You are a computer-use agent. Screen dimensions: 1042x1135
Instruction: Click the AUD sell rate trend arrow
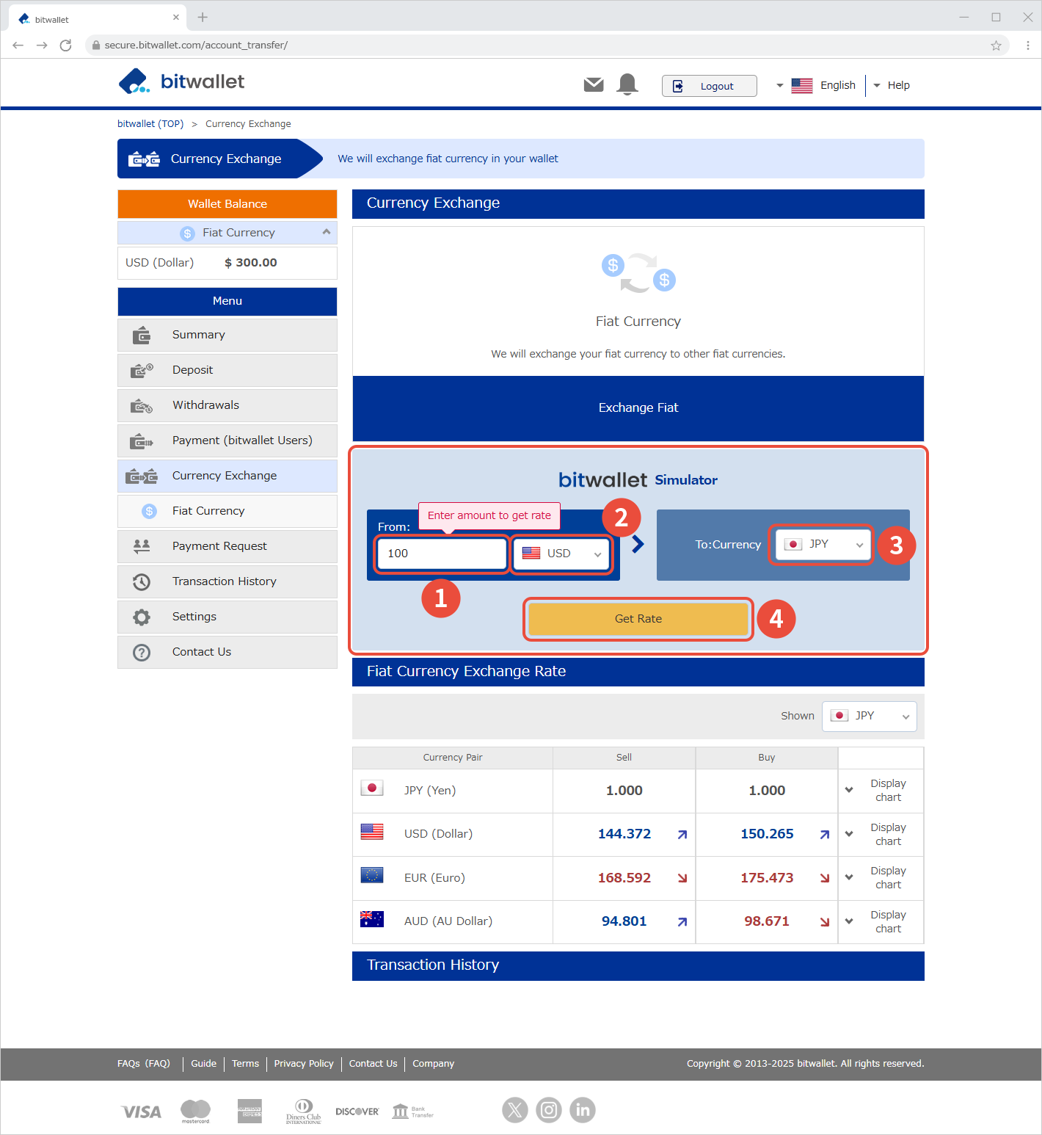[x=682, y=922]
